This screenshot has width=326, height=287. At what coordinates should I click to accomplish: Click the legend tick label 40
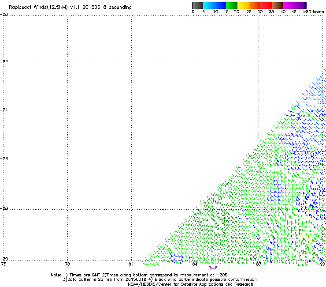283,12
